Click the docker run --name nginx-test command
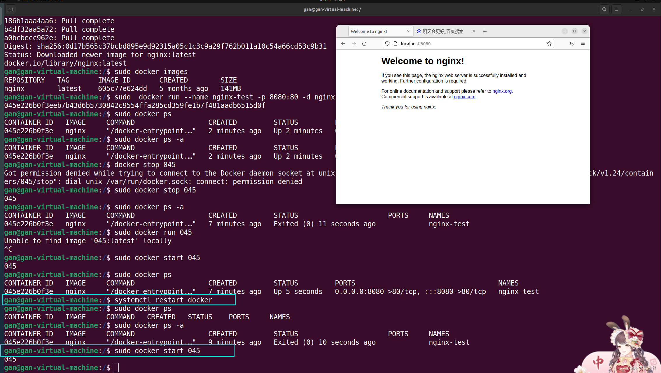Screen dimensions: 661x373 225,97
